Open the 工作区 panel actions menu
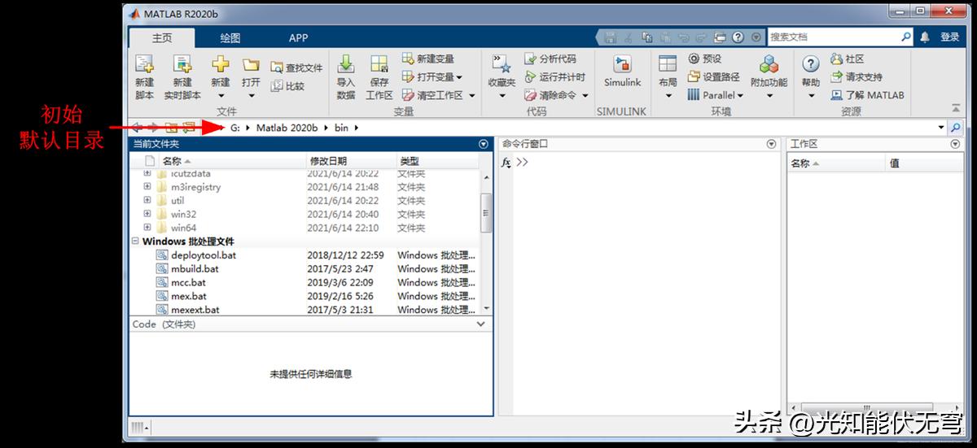Screen dimensions: 977x448 pyautogui.click(x=956, y=144)
